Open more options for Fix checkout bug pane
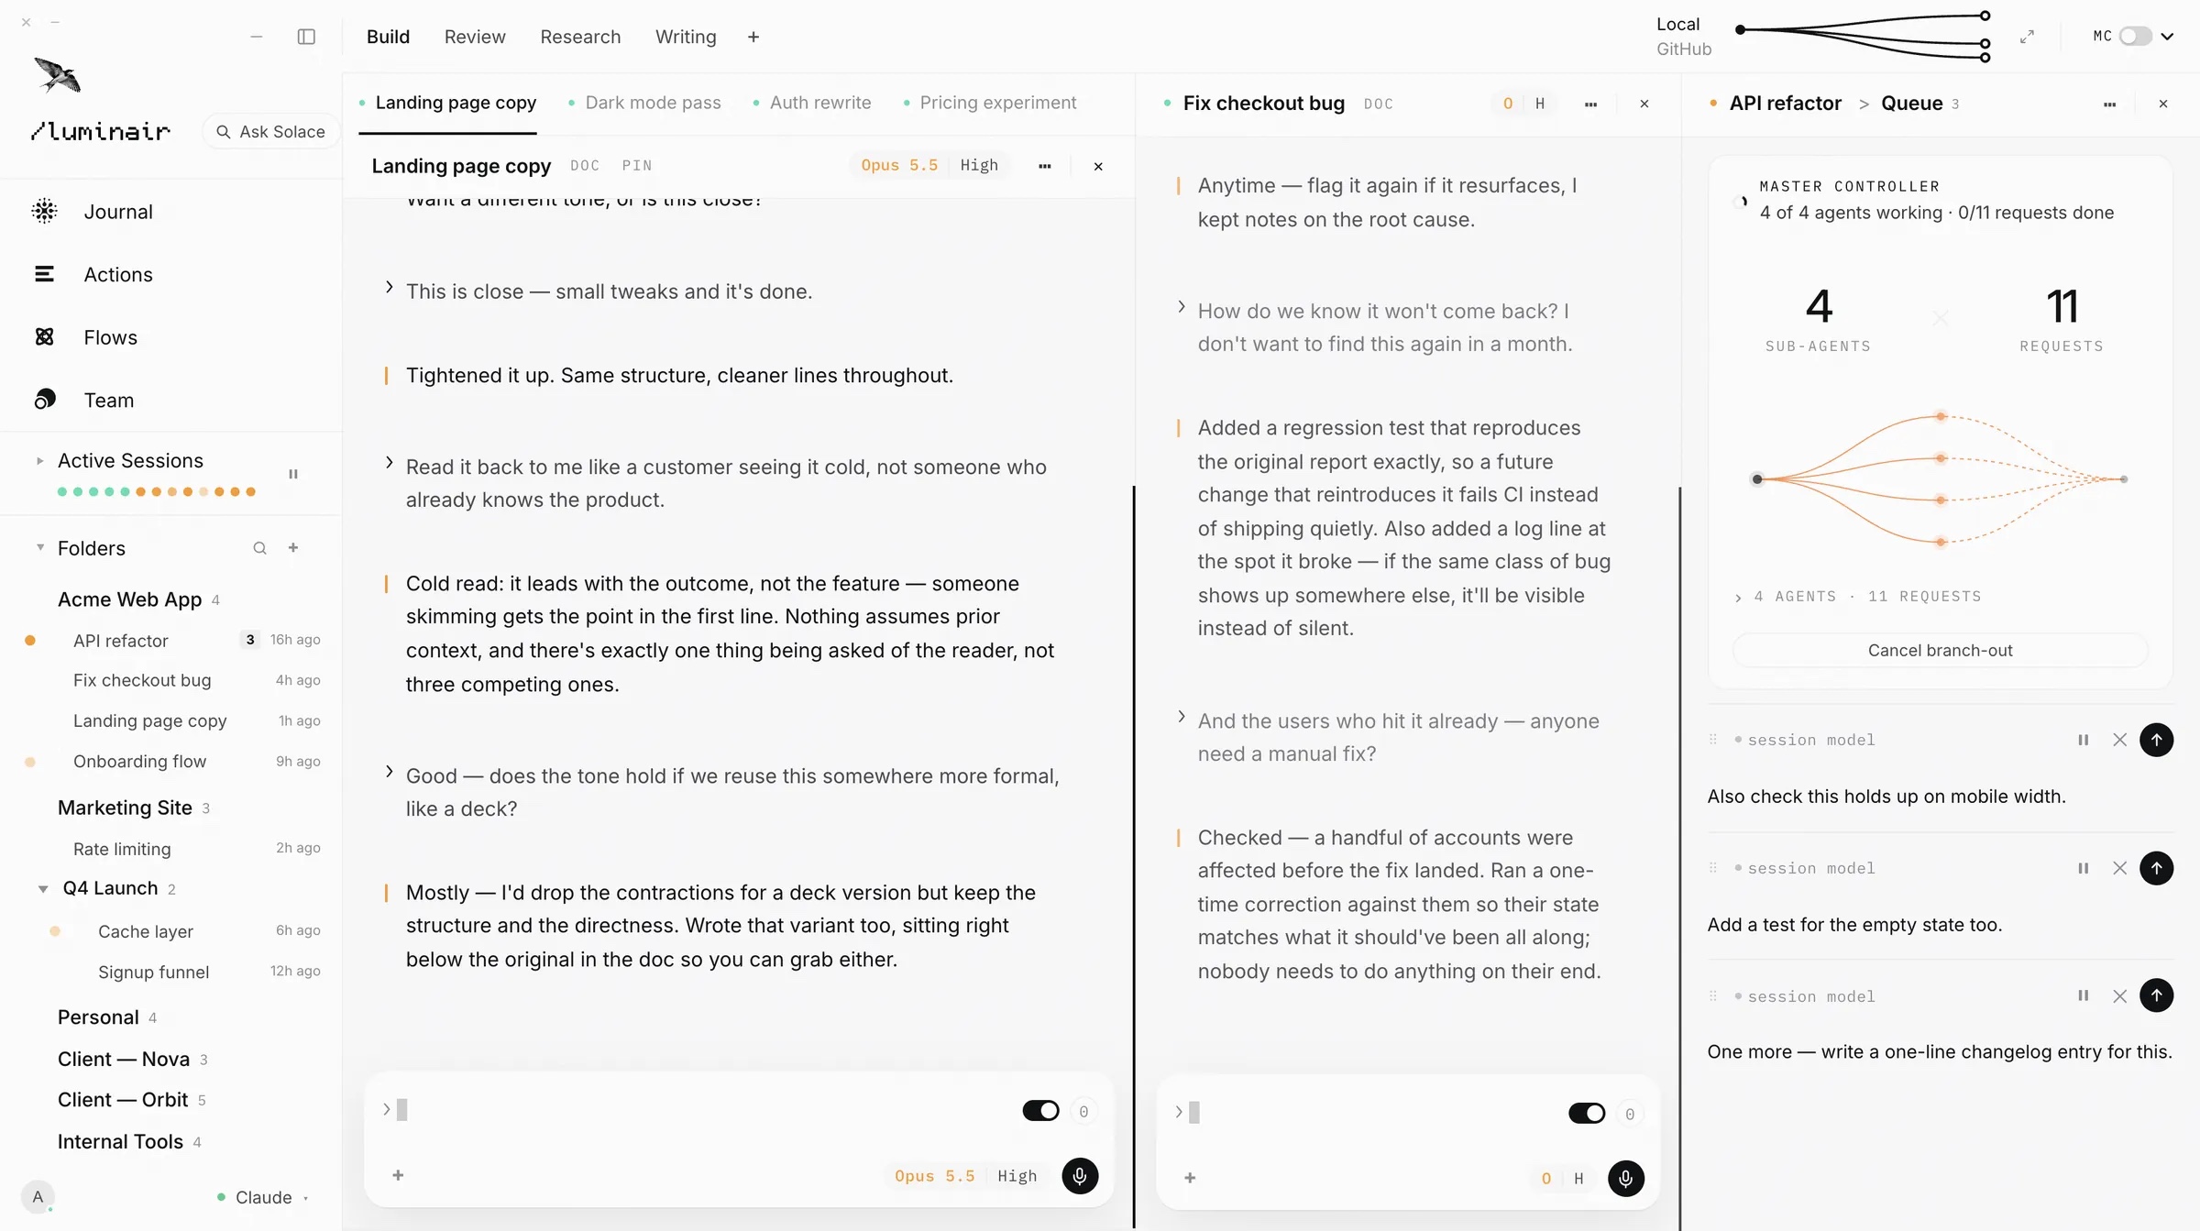Image resolution: width=2200 pixels, height=1231 pixels. [x=1590, y=104]
